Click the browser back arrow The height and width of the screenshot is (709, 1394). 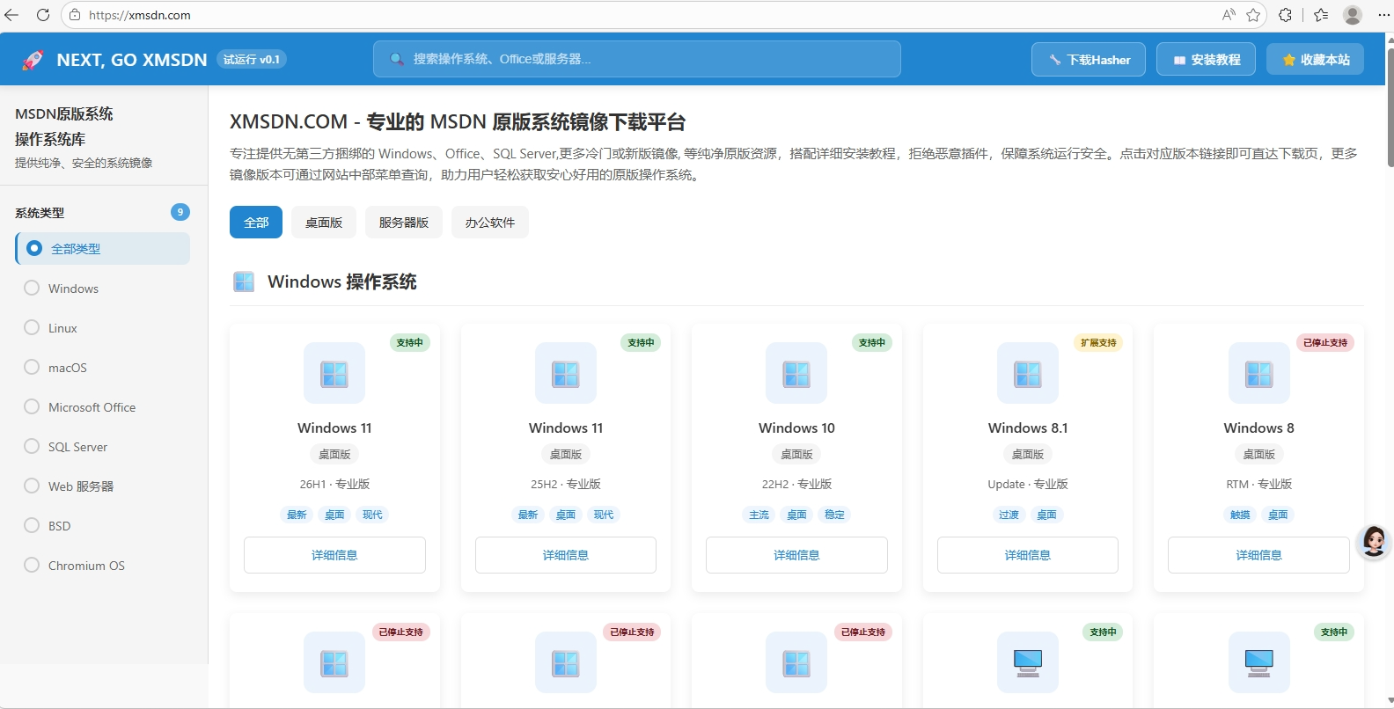tap(11, 15)
